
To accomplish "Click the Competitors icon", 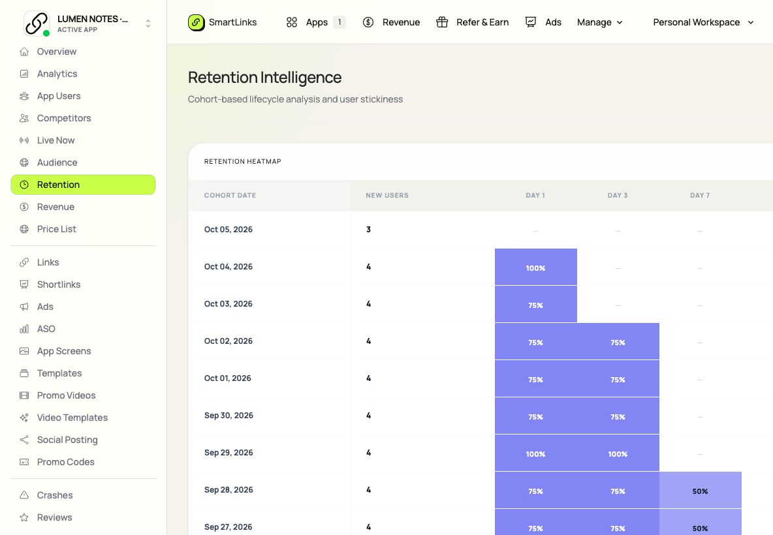I will [x=24, y=117].
